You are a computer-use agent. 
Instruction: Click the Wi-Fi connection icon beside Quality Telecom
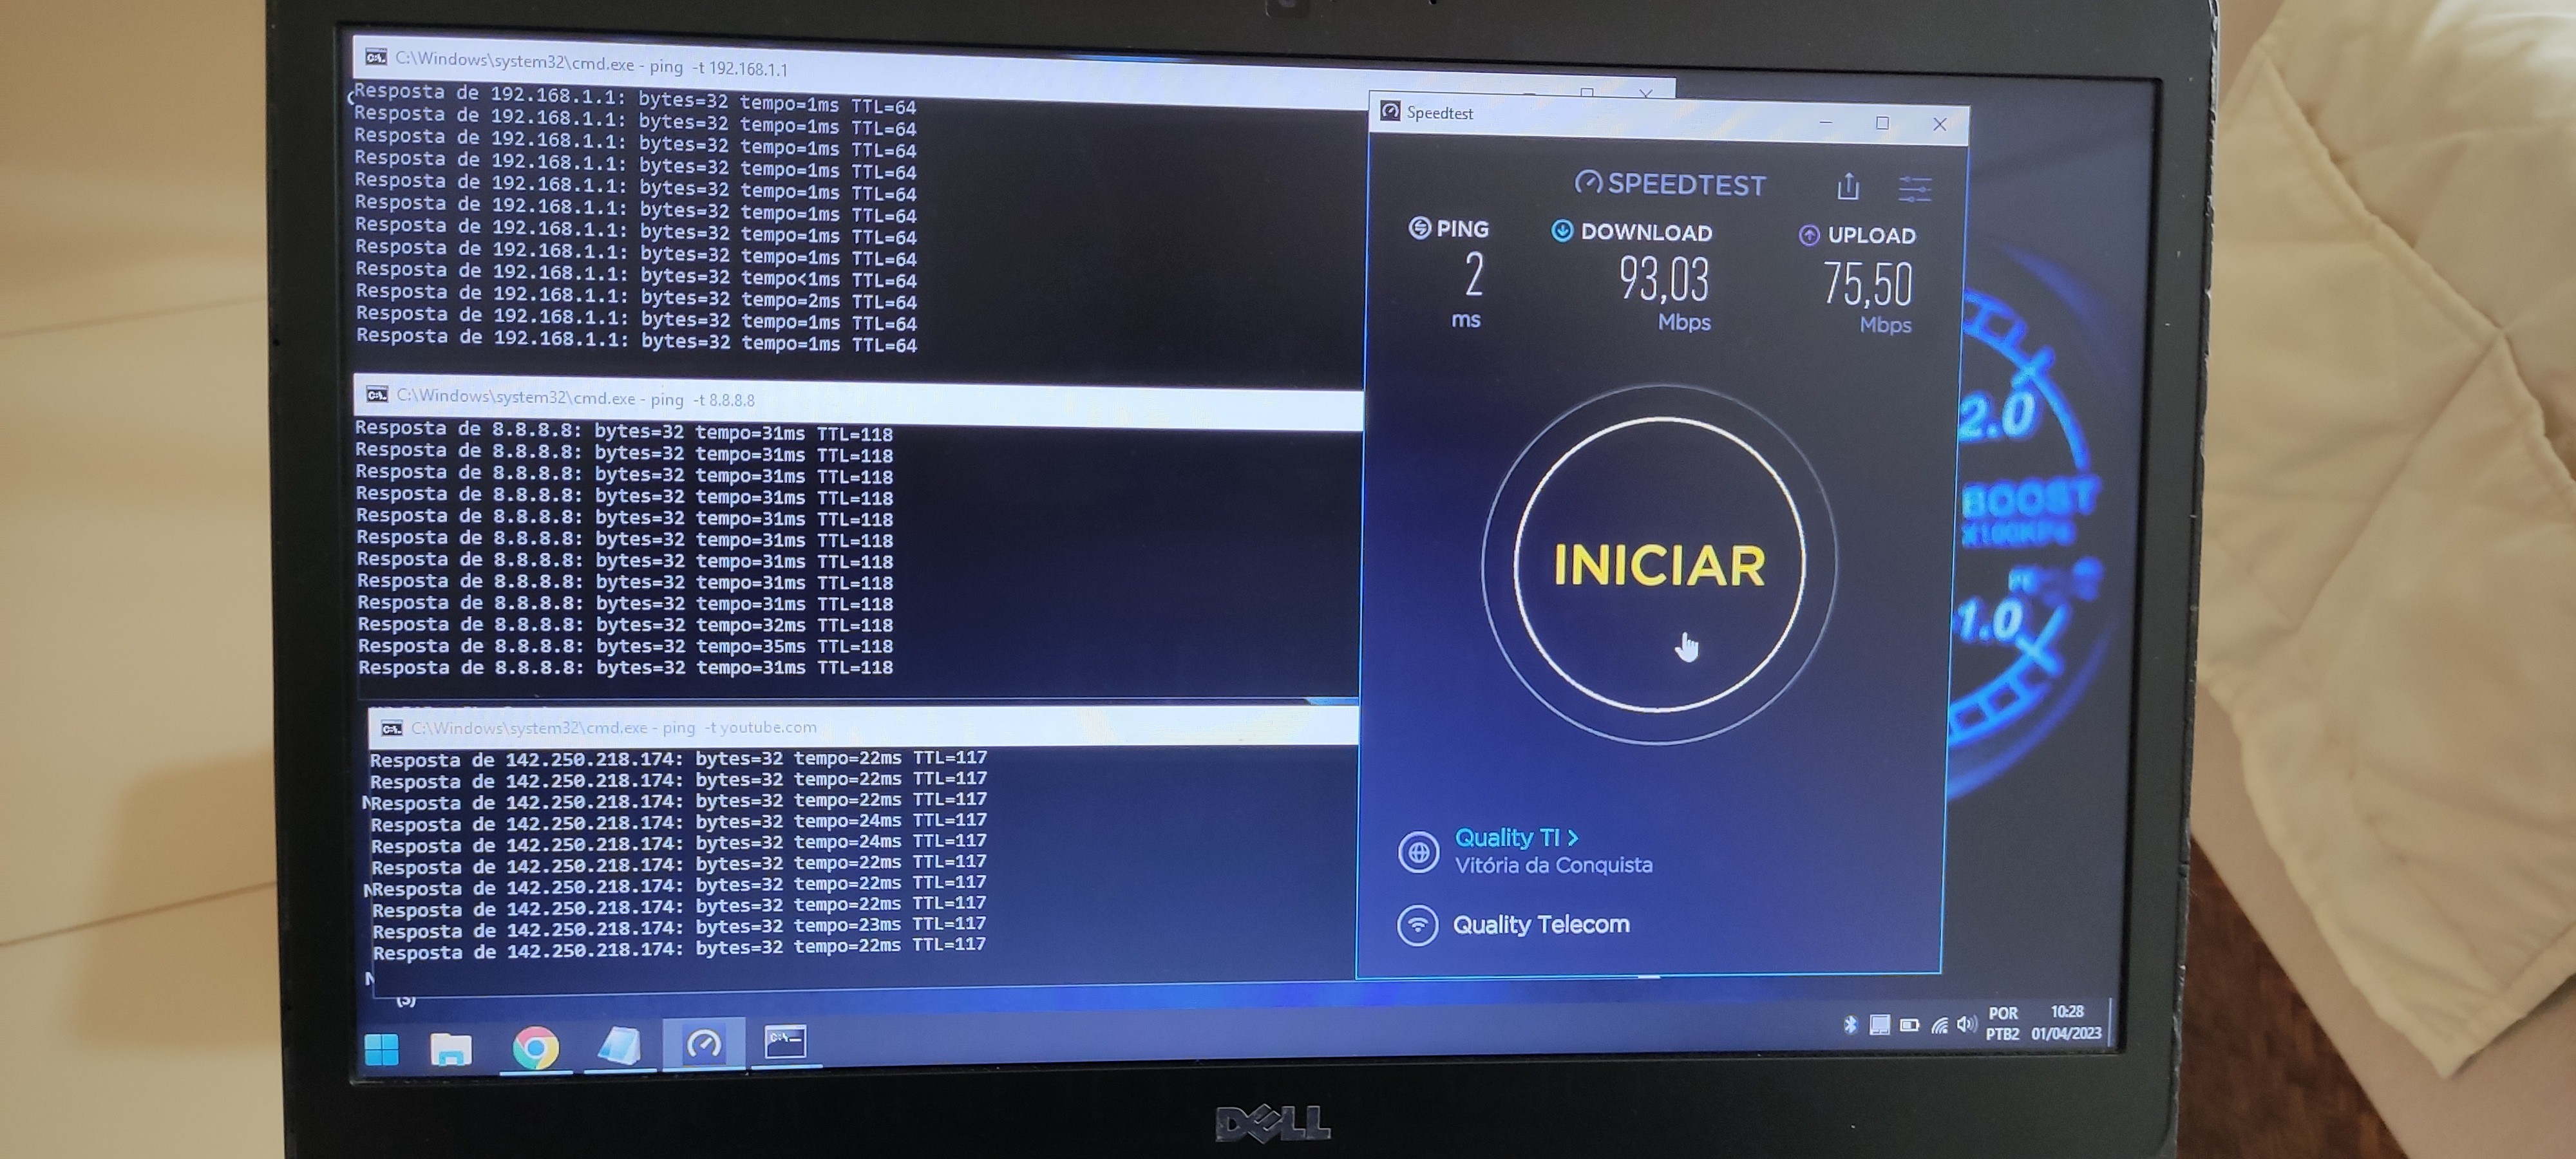tap(1417, 925)
